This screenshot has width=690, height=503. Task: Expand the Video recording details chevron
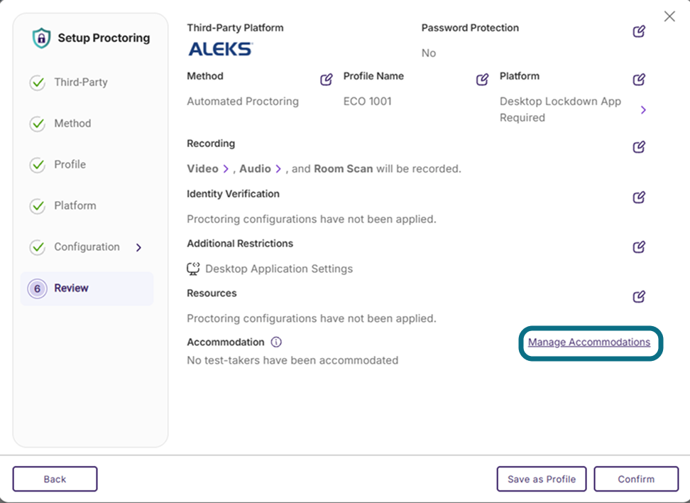(226, 168)
